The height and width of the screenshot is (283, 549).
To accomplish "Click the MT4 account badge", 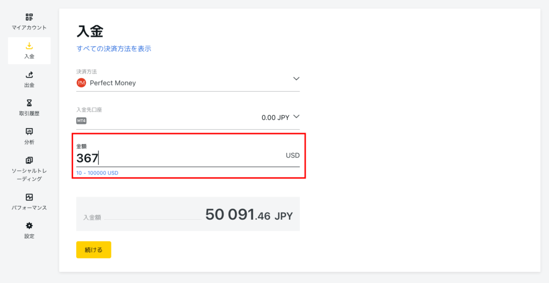I will (x=81, y=121).
